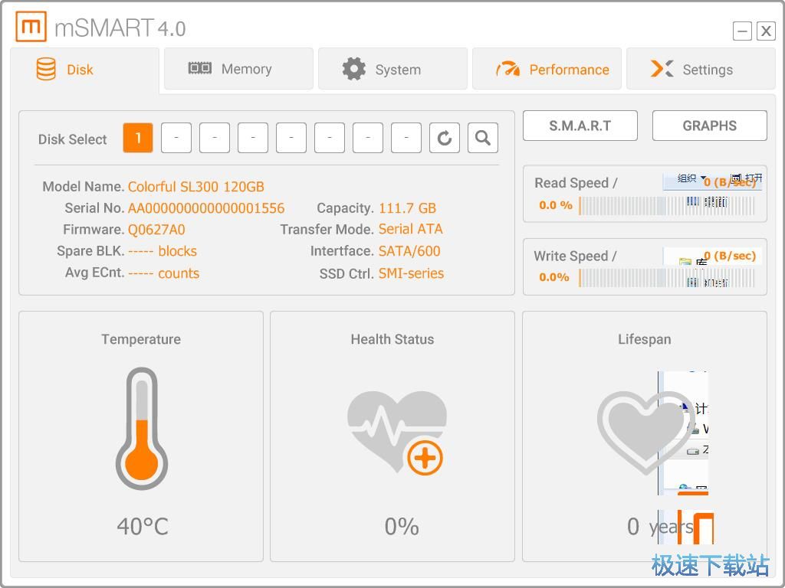Open the S.M.A.R.T details button
Image resolution: width=785 pixels, height=588 pixels.
(580, 126)
